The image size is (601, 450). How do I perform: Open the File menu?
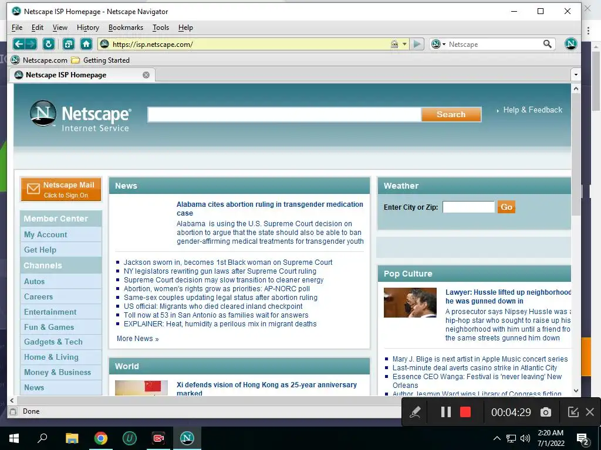pos(17,28)
